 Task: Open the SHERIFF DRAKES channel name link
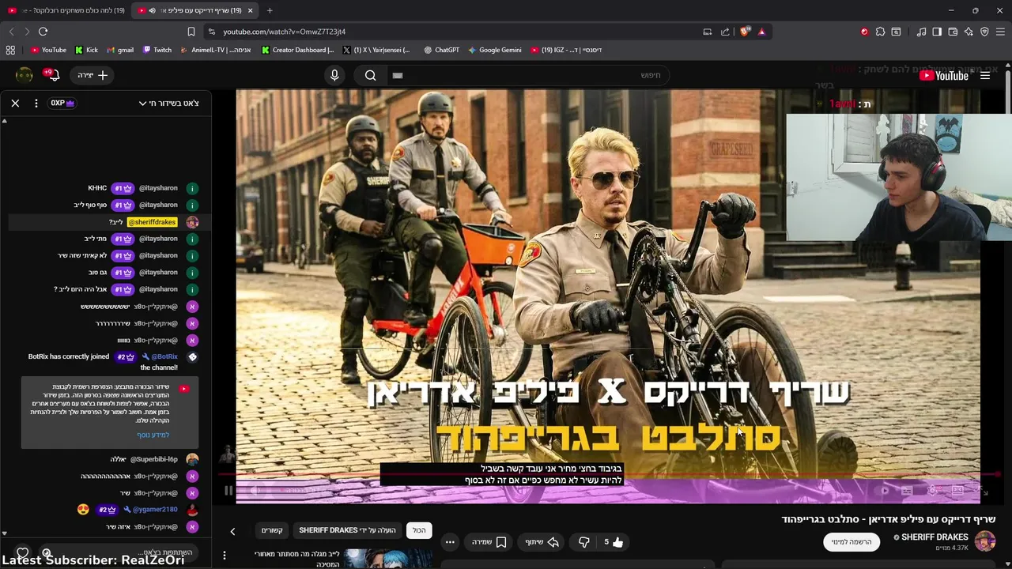click(x=935, y=537)
